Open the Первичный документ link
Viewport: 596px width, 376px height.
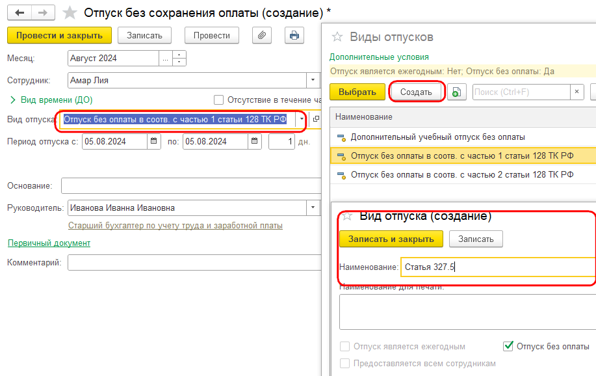pyautogui.click(x=49, y=243)
